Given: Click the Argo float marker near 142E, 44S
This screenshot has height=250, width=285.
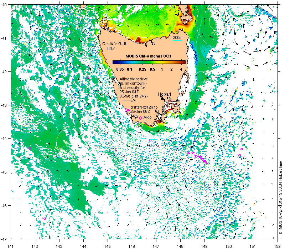Looking at the screenshot, I should (30, 148).
